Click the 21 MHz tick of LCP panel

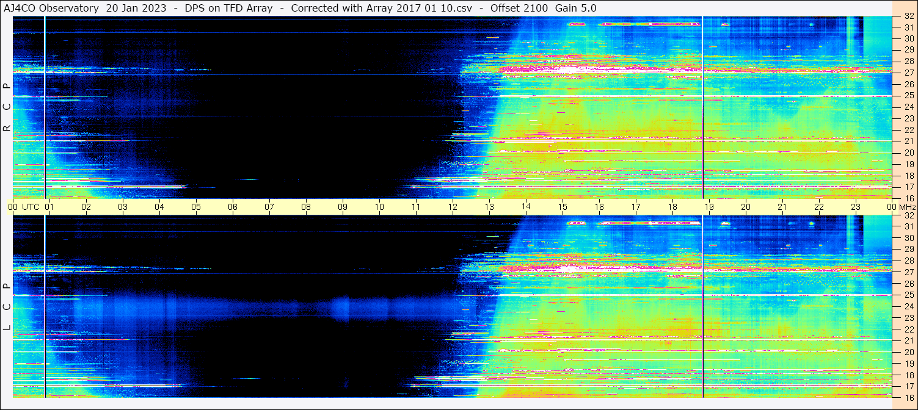coord(908,340)
